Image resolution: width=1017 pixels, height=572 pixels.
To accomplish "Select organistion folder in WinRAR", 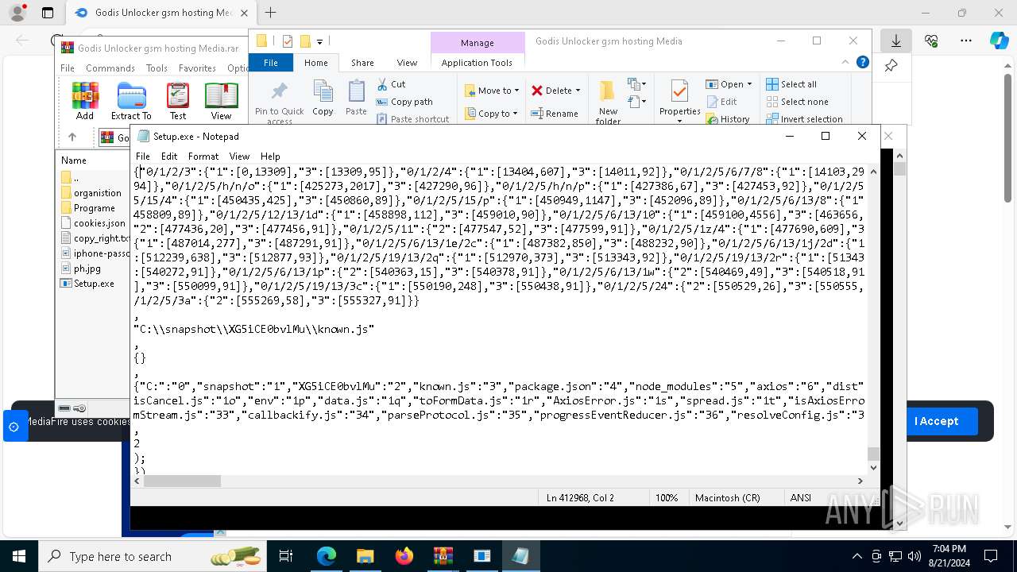I will 90,193.
